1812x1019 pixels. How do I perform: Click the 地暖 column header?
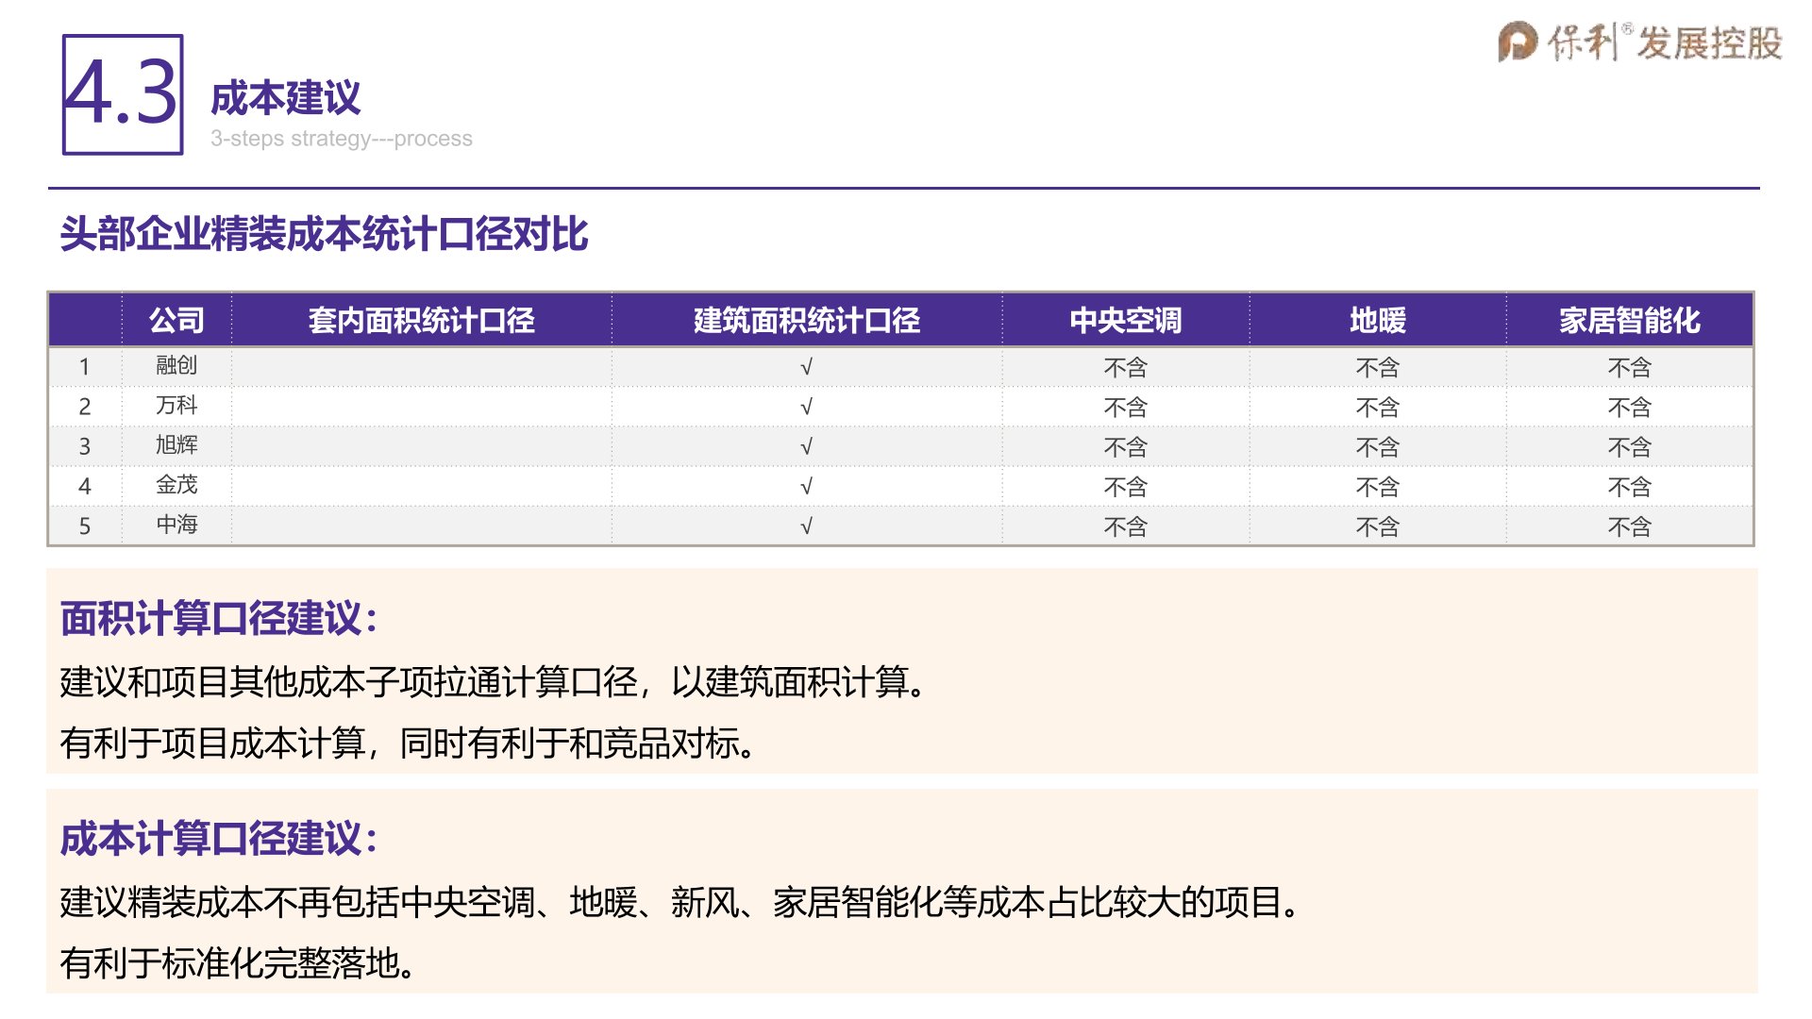[1377, 321]
